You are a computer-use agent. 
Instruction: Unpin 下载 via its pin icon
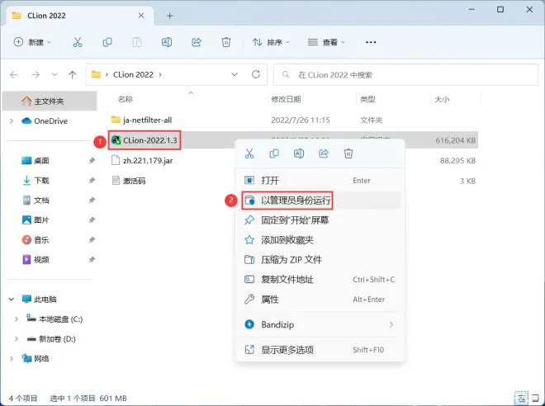click(92, 180)
